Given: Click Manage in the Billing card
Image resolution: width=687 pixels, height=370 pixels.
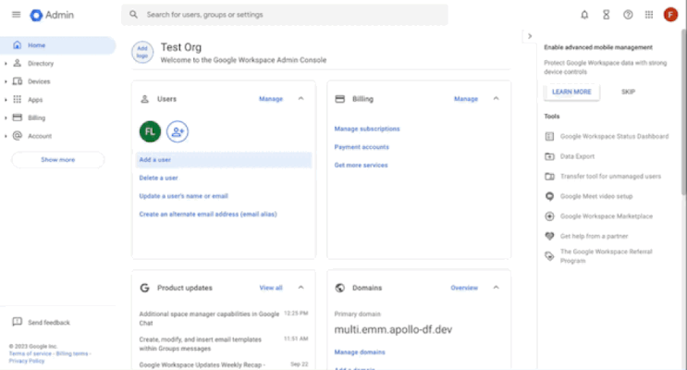Looking at the screenshot, I should [x=466, y=99].
